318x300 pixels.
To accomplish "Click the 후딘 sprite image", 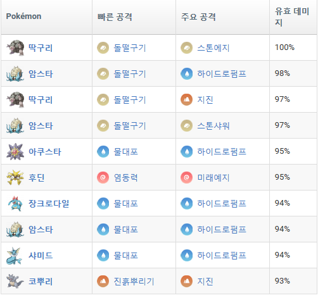I will point(15,177).
